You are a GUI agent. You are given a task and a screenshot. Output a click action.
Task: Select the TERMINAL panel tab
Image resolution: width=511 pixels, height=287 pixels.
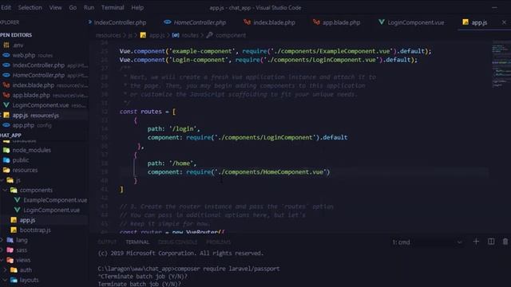[137, 242]
